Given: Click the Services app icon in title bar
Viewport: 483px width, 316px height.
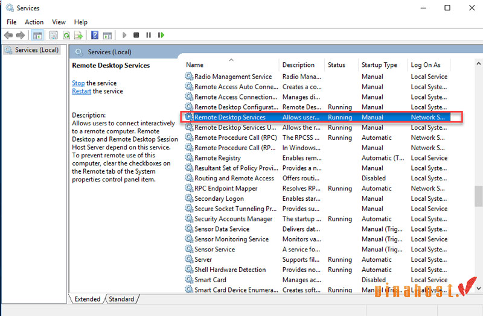Looking at the screenshot, I should [x=10, y=8].
